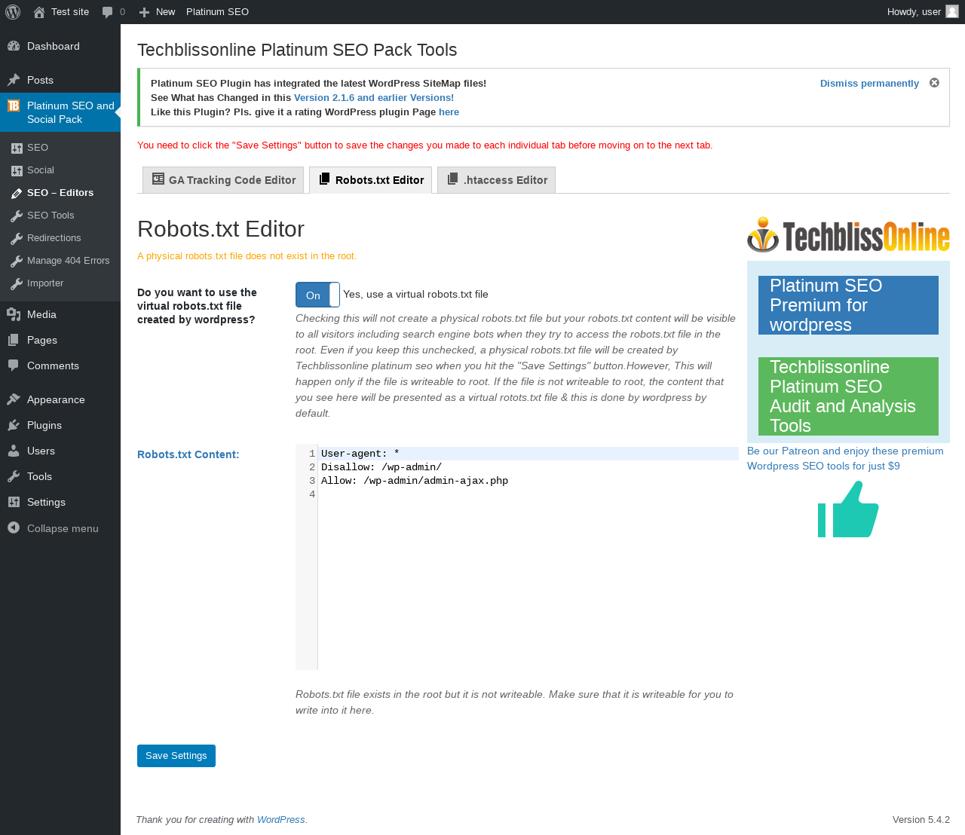965x835 pixels.
Task: Open the Platinum SEO Premium for wordpress banner
Action: tap(848, 305)
